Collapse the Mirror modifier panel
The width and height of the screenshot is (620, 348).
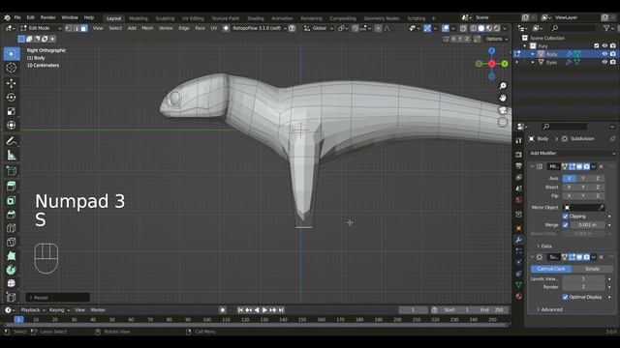(532, 167)
